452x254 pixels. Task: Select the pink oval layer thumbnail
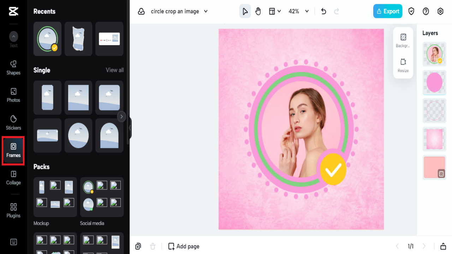(434, 83)
